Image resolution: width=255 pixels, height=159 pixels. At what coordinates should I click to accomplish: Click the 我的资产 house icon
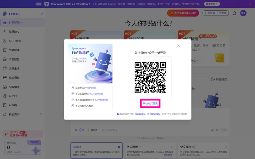coord(5,114)
